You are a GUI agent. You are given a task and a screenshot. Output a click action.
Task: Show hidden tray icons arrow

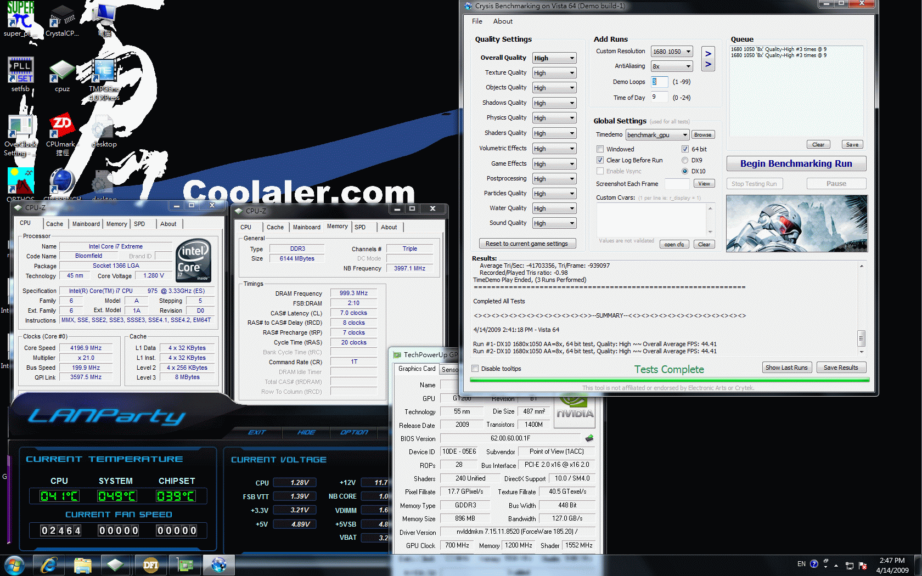[x=836, y=565]
